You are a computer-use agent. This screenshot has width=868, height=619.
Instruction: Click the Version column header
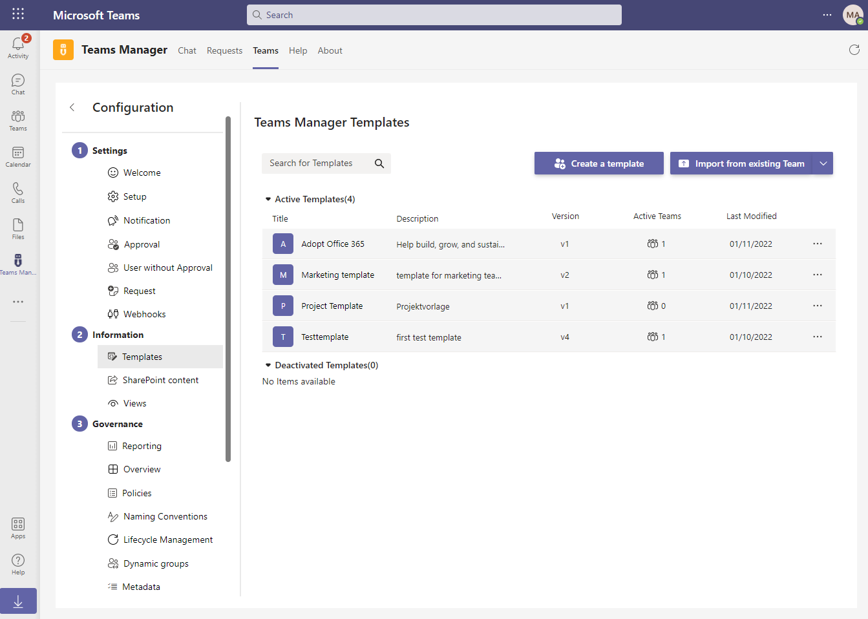pyautogui.click(x=565, y=216)
